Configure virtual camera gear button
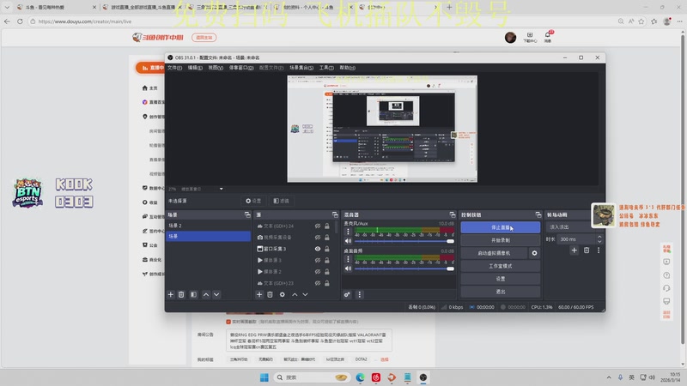Screen dimensions: 687x386 click(534, 253)
